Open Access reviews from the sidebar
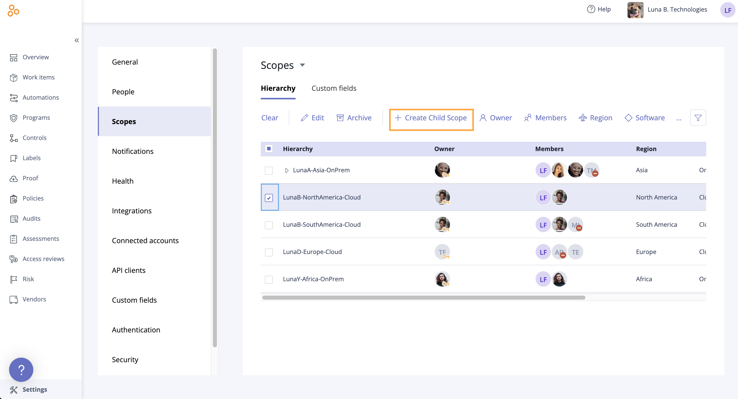Screen dimensions: 738x399 (43, 259)
